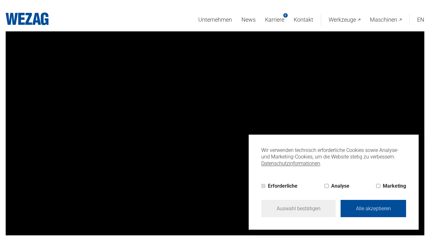Switch language to EN
Screen dimensions: 430x241
pos(421,20)
